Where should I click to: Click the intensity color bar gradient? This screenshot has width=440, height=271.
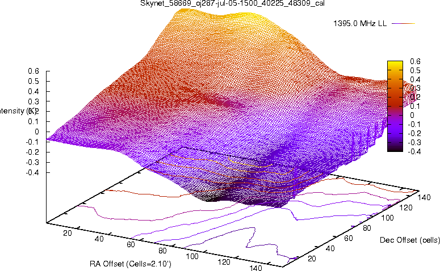point(395,106)
